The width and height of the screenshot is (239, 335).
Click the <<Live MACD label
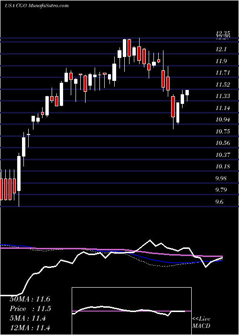click(201, 322)
